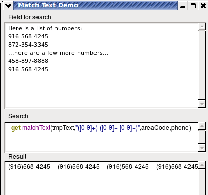
Task: Click down arrow of Search field scrollbar
Action: (202, 148)
